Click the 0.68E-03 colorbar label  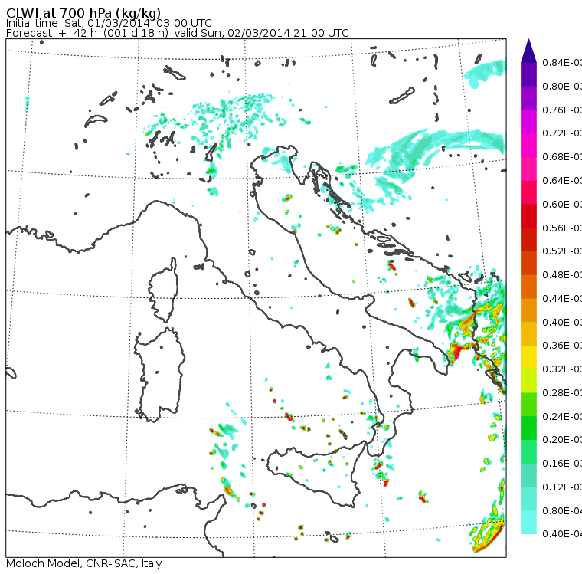click(x=562, y=157)
